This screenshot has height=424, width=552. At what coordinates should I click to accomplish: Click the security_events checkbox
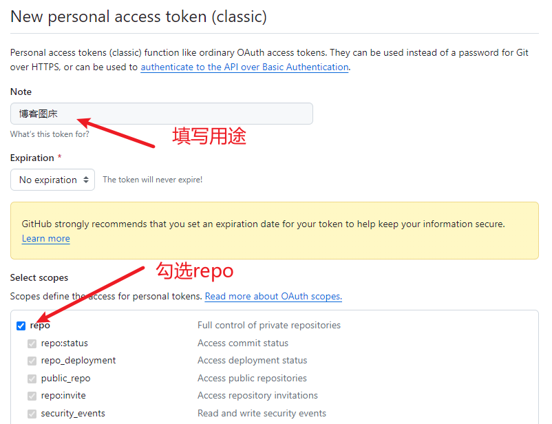click(32, 414)
